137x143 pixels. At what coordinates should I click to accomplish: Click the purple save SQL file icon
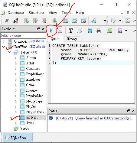[120, 31]
